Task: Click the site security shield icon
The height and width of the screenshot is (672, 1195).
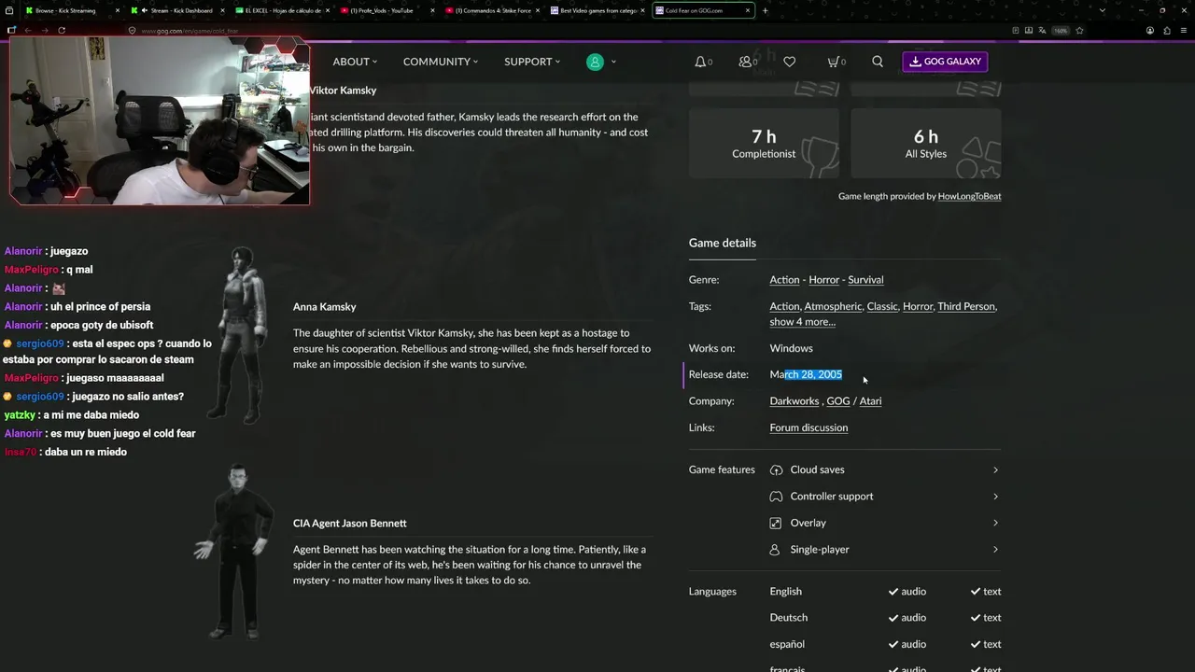Action: tap(132, 30)
